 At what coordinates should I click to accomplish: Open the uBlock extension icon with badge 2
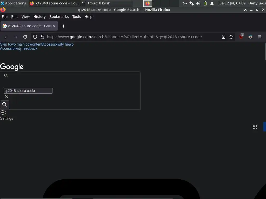pyautogui.click(x=241, y=37)
